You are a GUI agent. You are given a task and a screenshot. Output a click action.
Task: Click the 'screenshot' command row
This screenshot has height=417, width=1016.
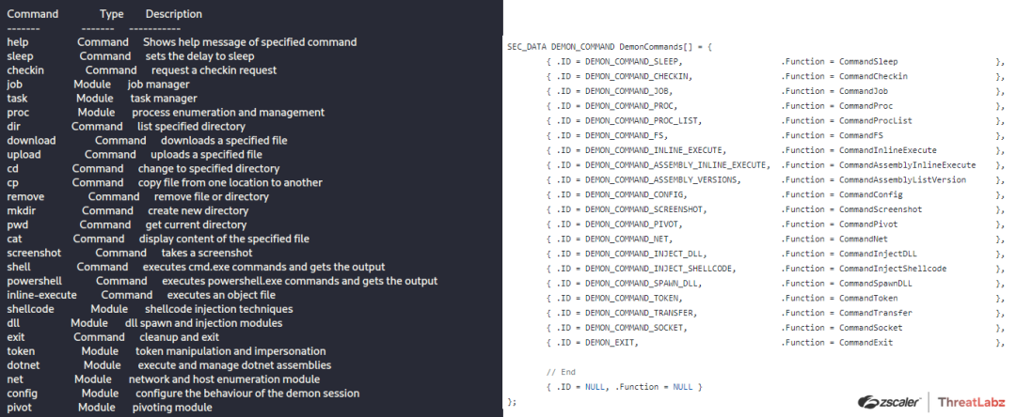coord(34,253)
